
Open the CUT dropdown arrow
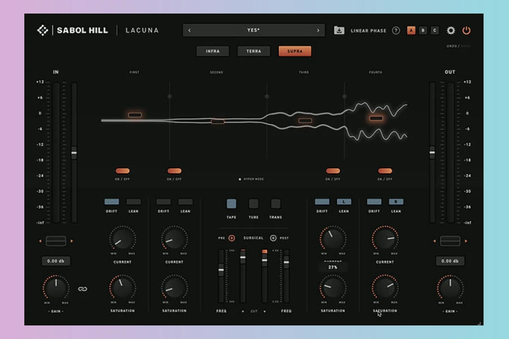tap(265, 311)
